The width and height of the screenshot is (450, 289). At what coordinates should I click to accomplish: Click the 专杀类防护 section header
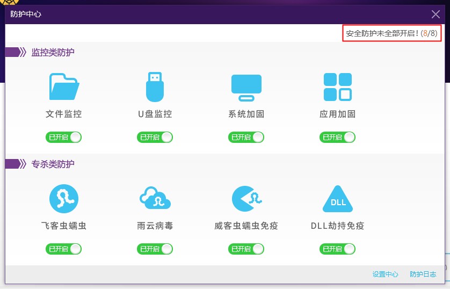(x=53, y=164)
